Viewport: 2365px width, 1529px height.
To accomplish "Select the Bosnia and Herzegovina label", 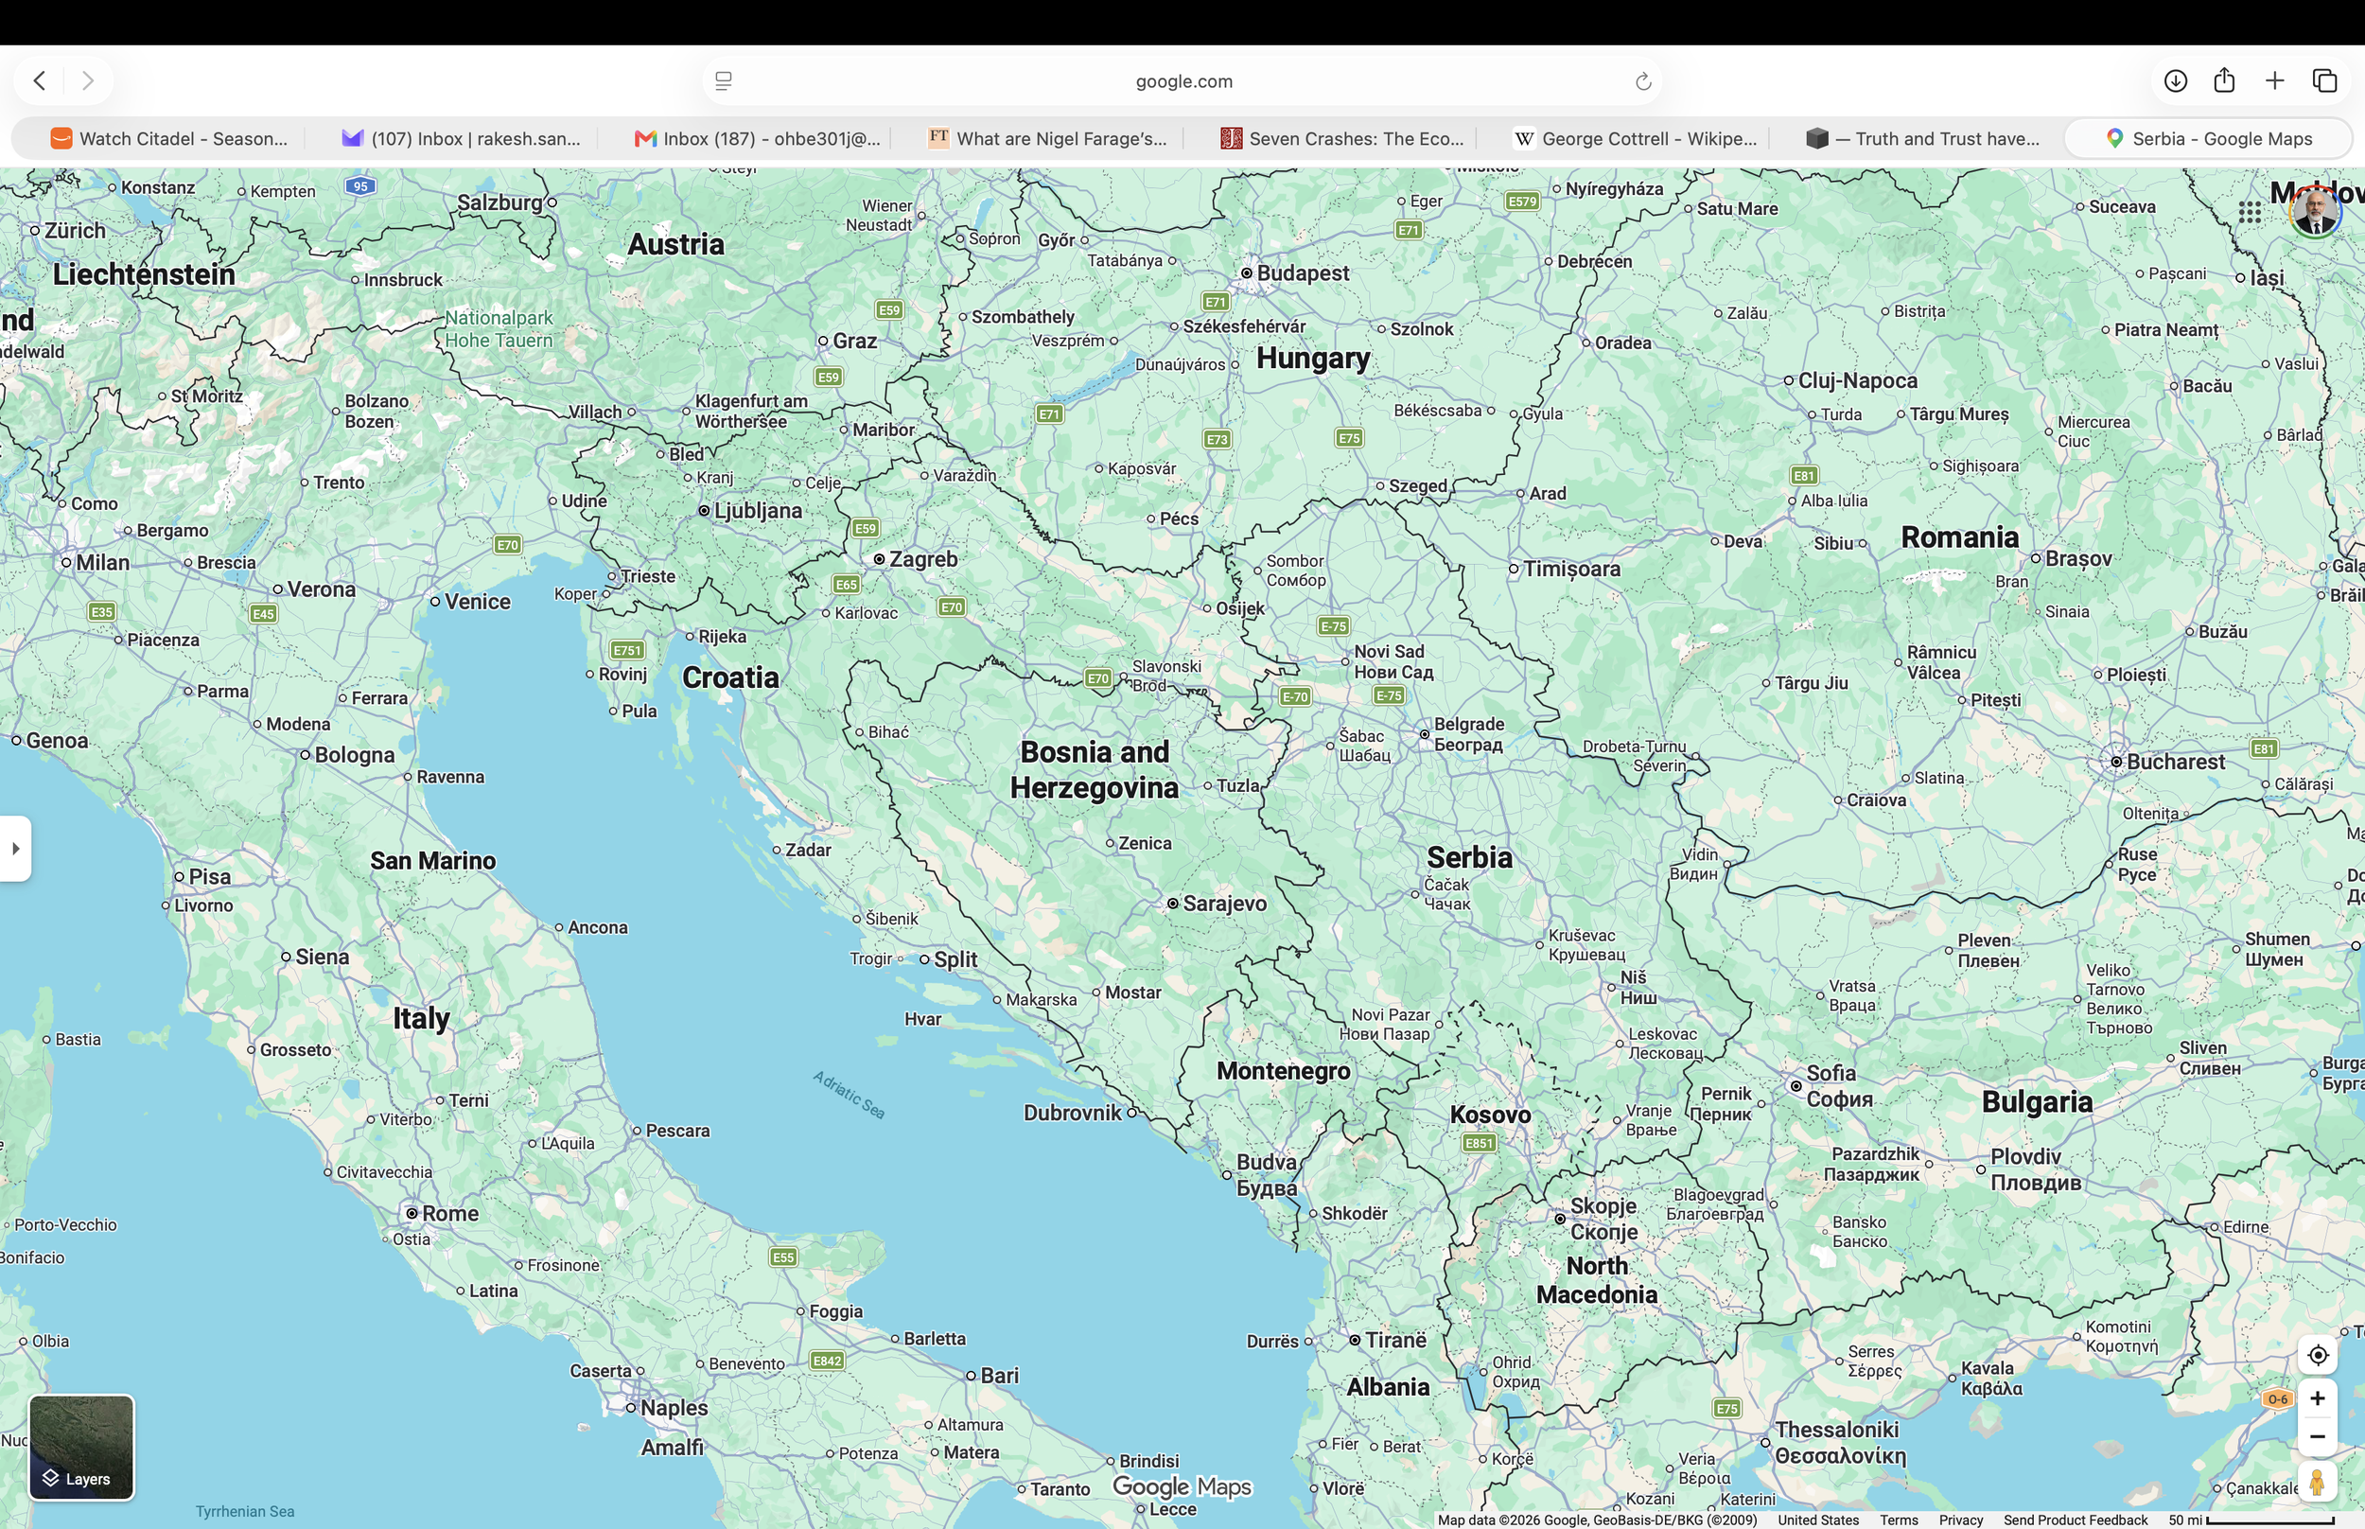I will (x=1095, y=770).
